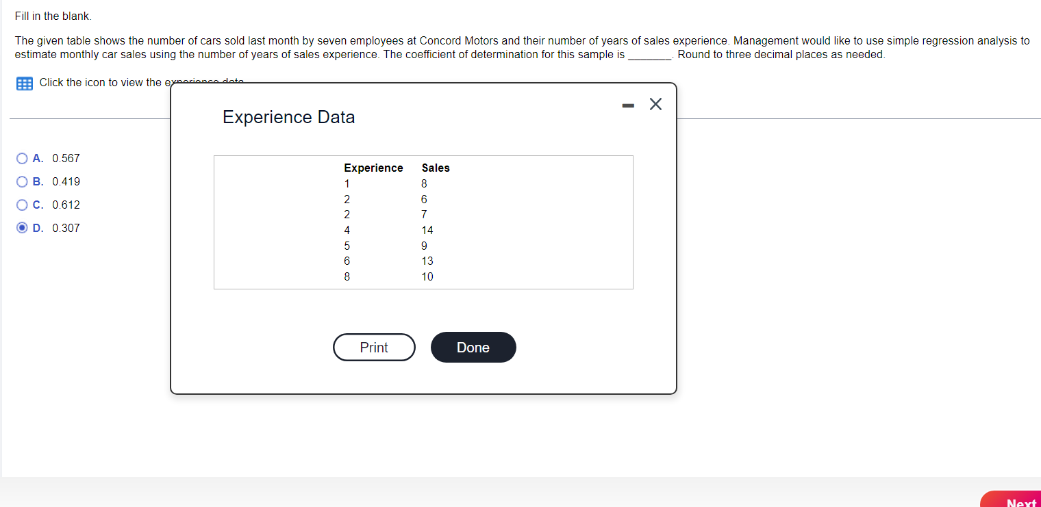The image size is (1041, 507).
Task: Select answer choice B, 0.419
Action: pyautogui.click(x=22, y=181)
